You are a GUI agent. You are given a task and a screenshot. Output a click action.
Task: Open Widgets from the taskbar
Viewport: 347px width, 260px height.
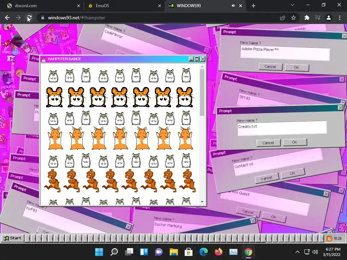(144, 252)
